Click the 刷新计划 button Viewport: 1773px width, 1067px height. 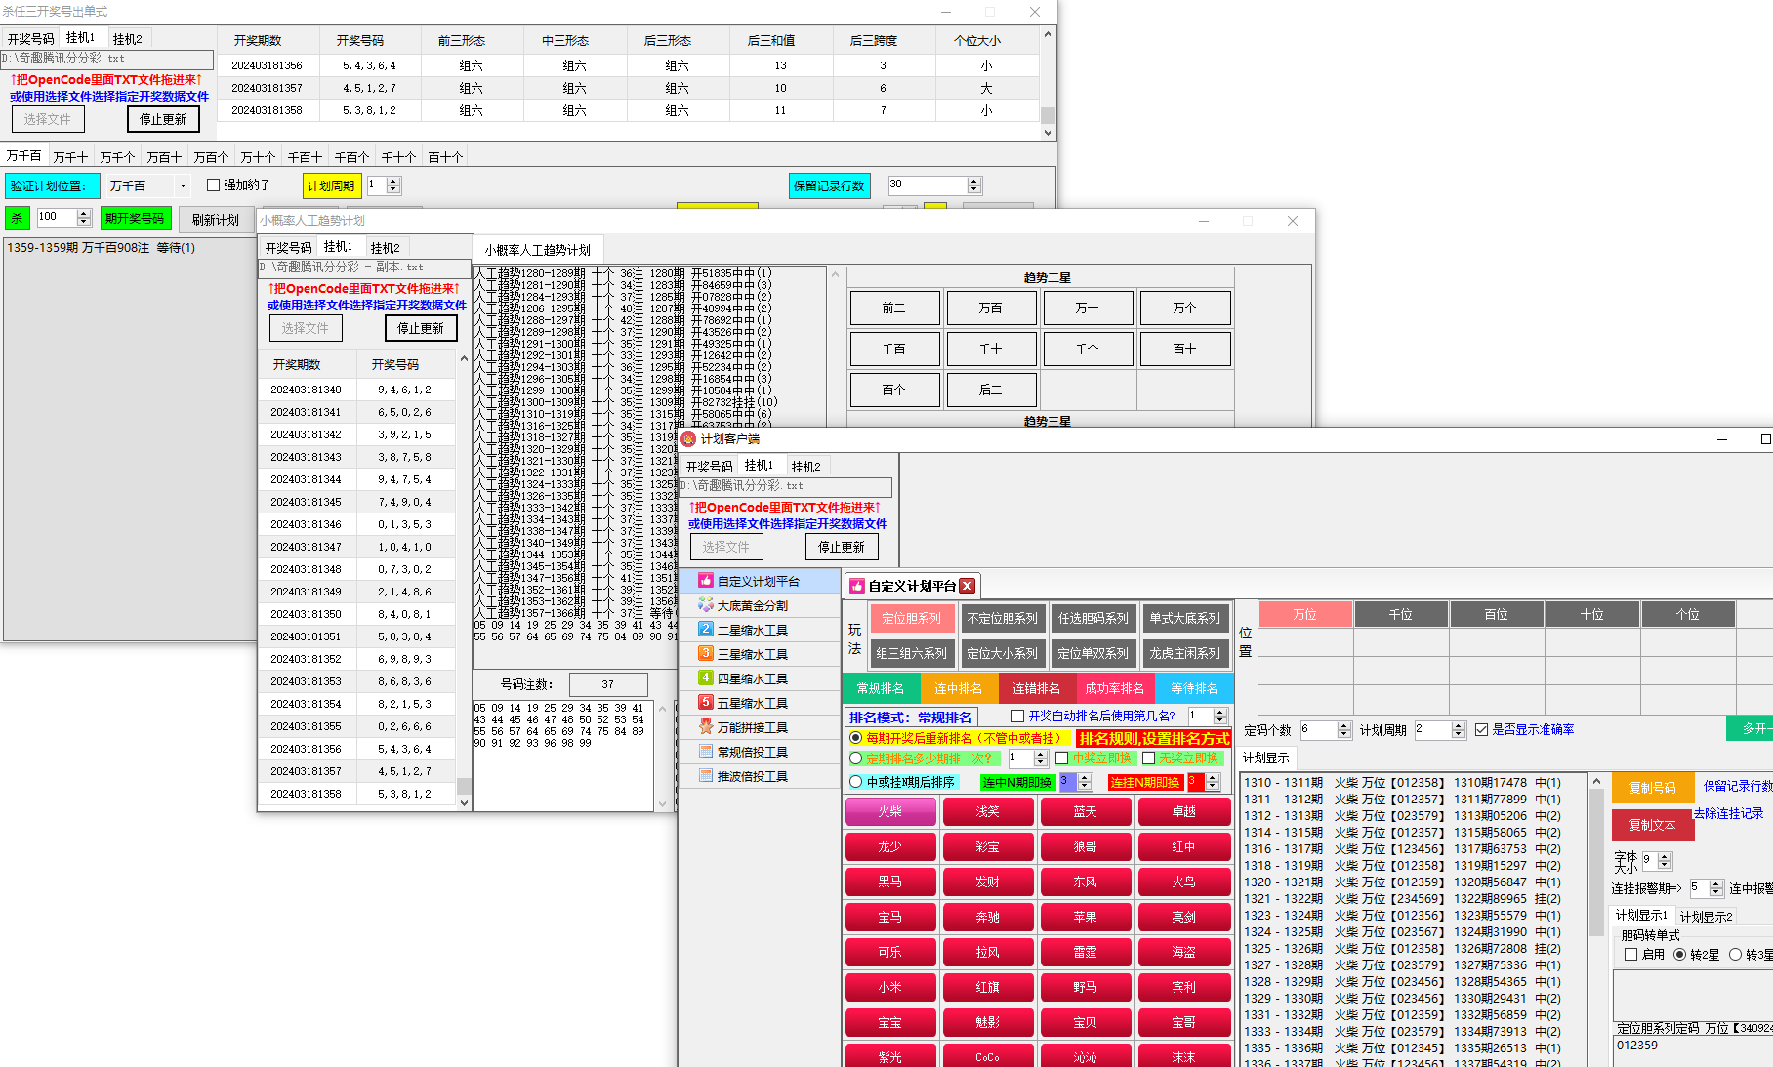(x=215, y=220)
